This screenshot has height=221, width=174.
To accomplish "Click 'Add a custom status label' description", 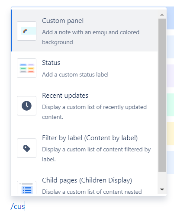I will coord(75,75).
